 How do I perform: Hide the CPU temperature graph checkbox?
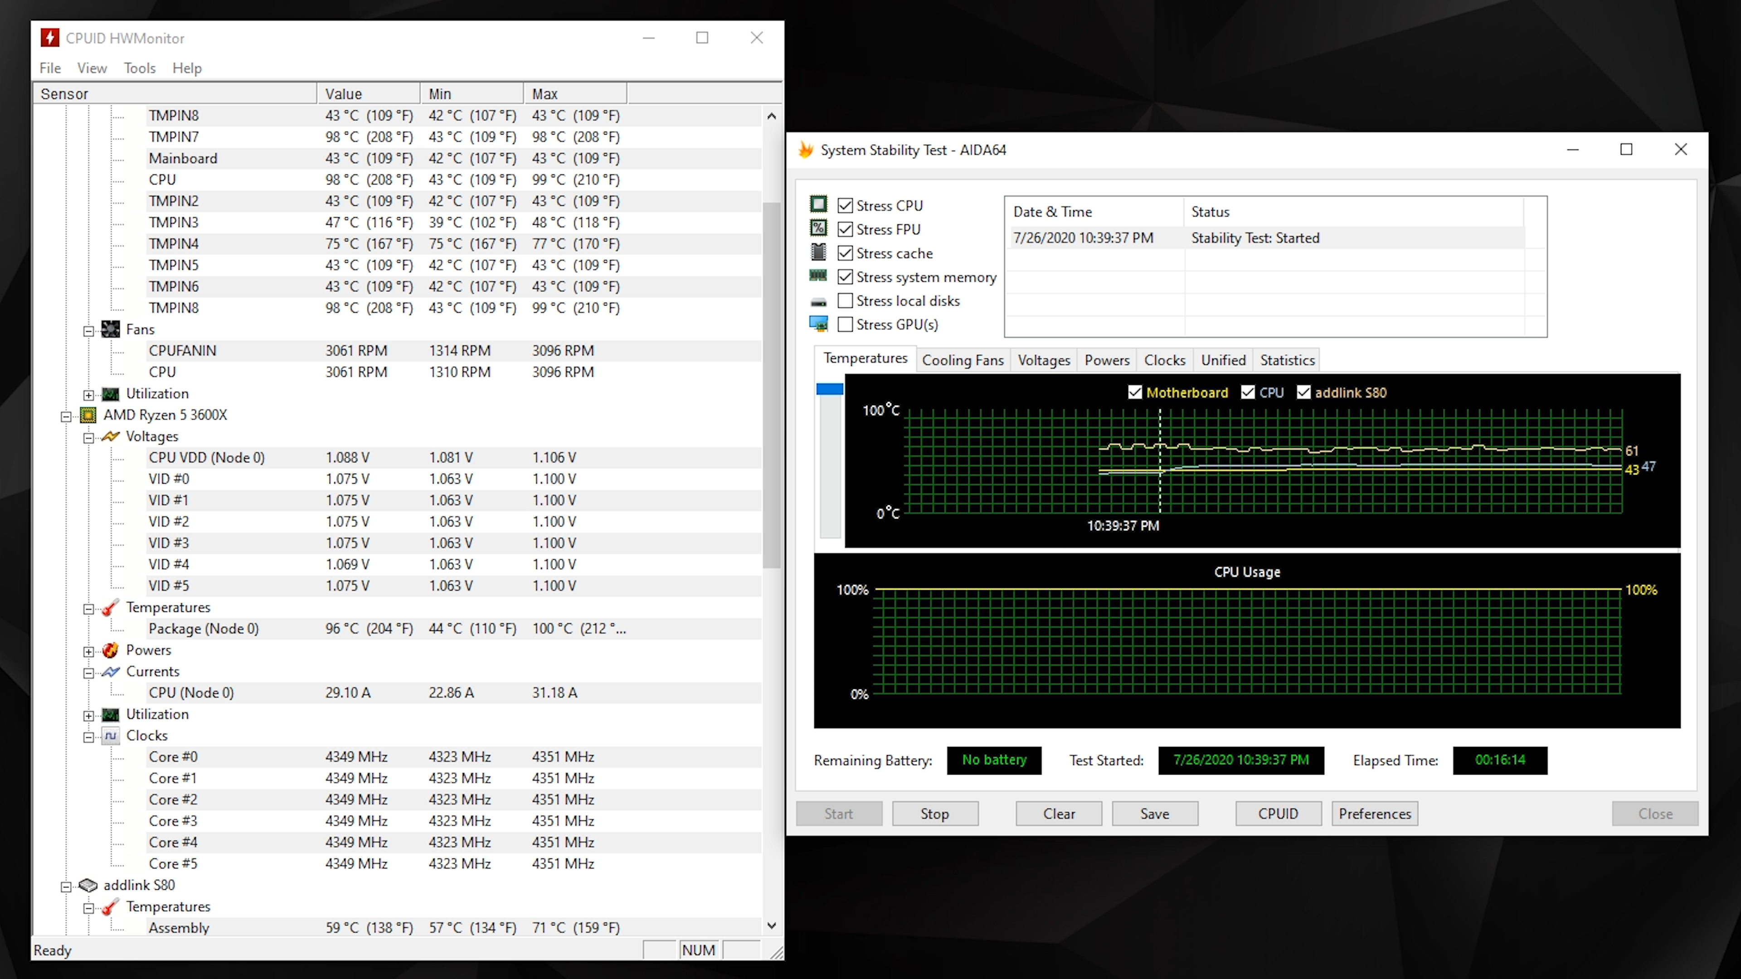click(x=1248, y=393)
